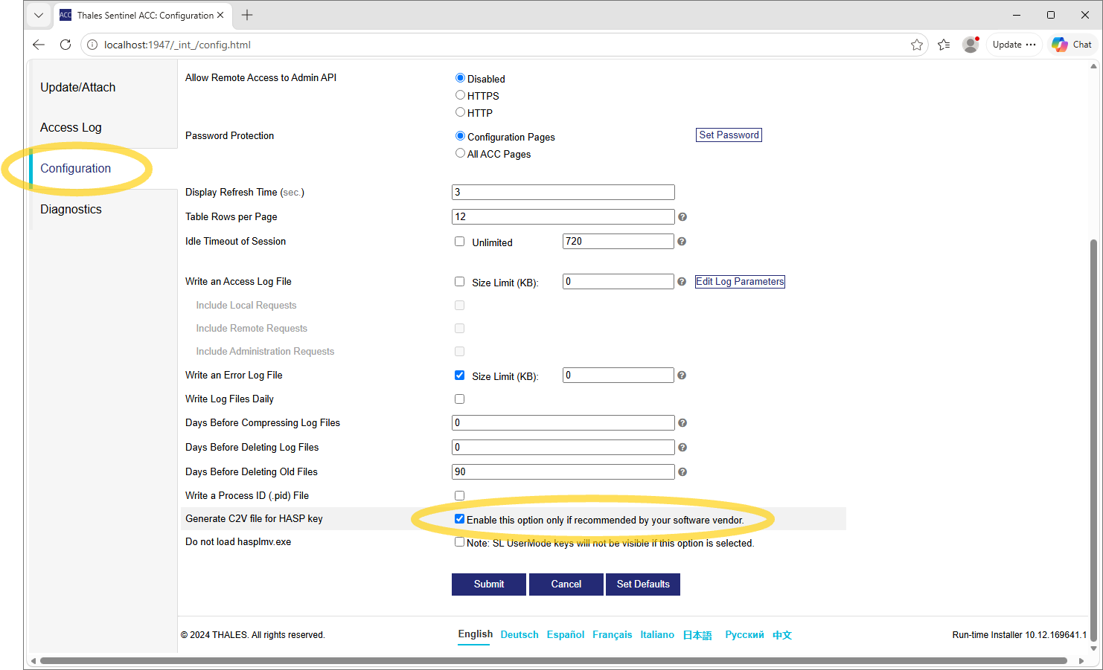This screenshot has height=670, width=1103.
Task: Open Edit Log Parameters
Action: 740,282
